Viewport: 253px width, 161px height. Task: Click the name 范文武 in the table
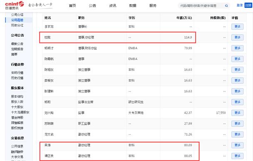coord(49,134)
